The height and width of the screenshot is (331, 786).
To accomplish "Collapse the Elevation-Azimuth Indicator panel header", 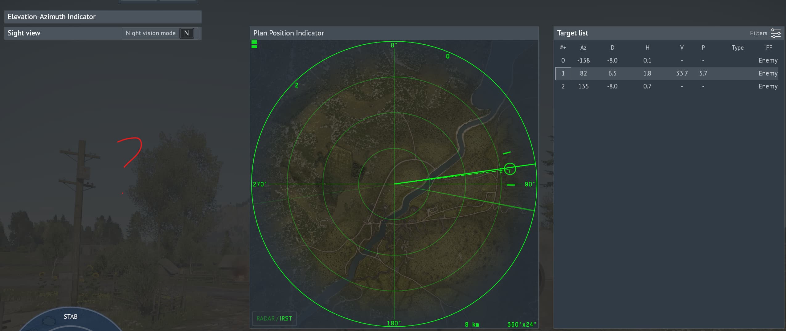I will point(103,17).
